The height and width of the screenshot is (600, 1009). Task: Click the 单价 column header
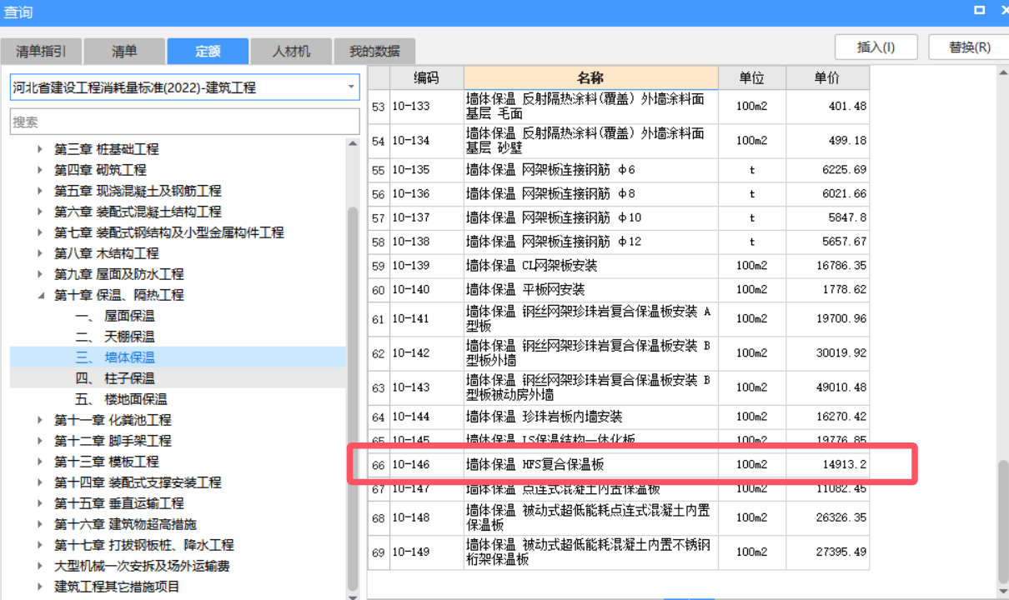827,78
